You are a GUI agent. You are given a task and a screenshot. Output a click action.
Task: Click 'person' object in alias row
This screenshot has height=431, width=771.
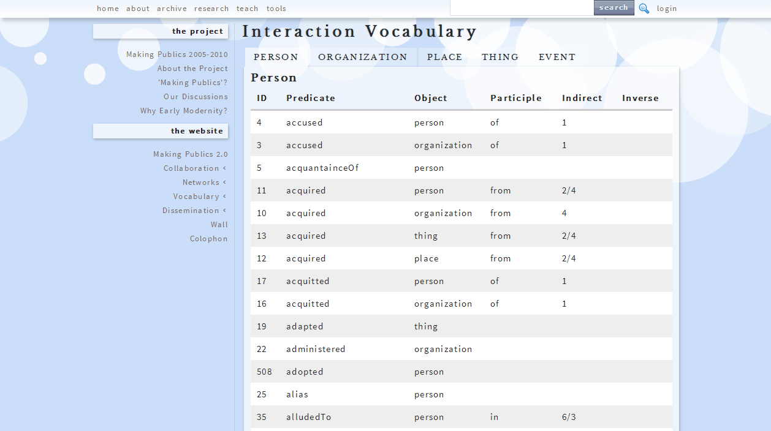click(429, 394)
